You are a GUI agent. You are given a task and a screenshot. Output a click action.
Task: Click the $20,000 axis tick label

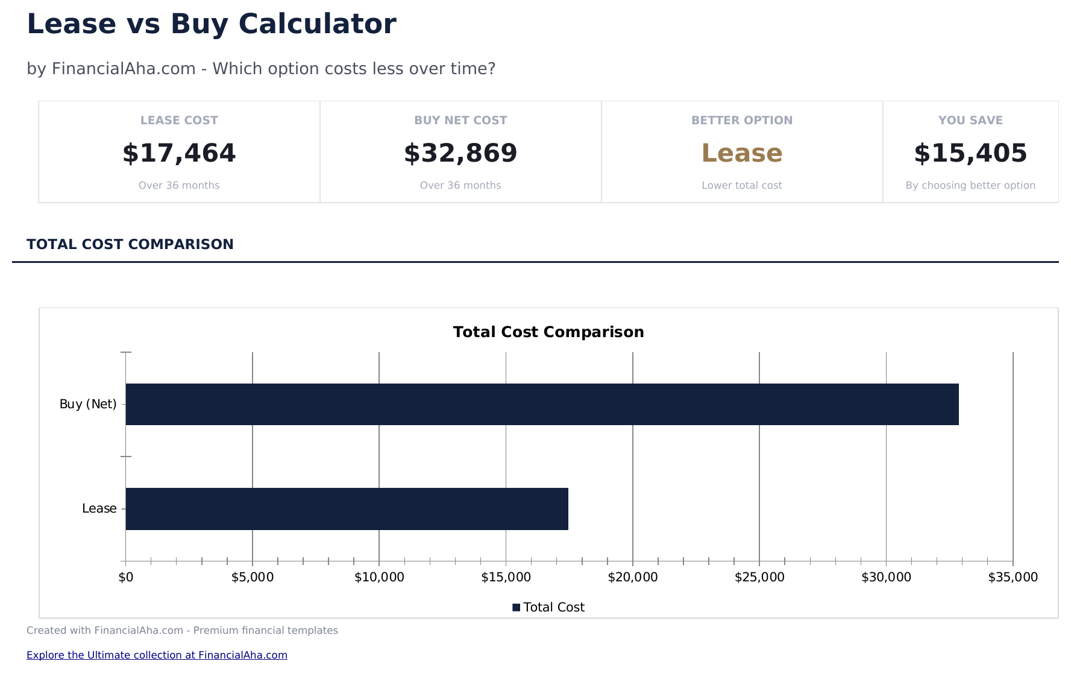point(633,577)
